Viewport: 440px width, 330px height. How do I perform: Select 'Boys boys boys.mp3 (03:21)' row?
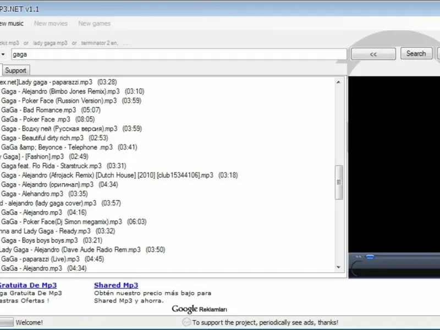point(51,240)
